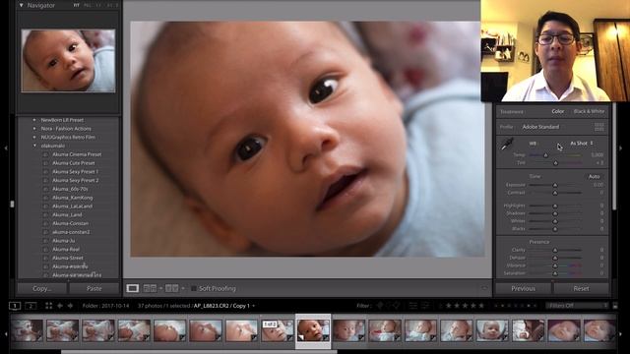Set Navigator zoom to FIT
Image resolution: width=630 pixels, height=354 pixels.
[77, 6]
